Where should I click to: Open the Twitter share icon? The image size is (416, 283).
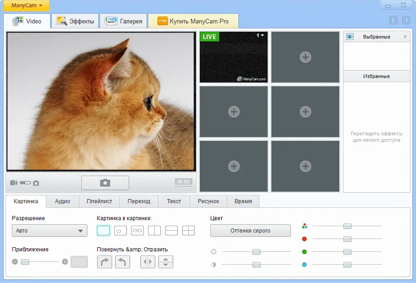[394, 20]
